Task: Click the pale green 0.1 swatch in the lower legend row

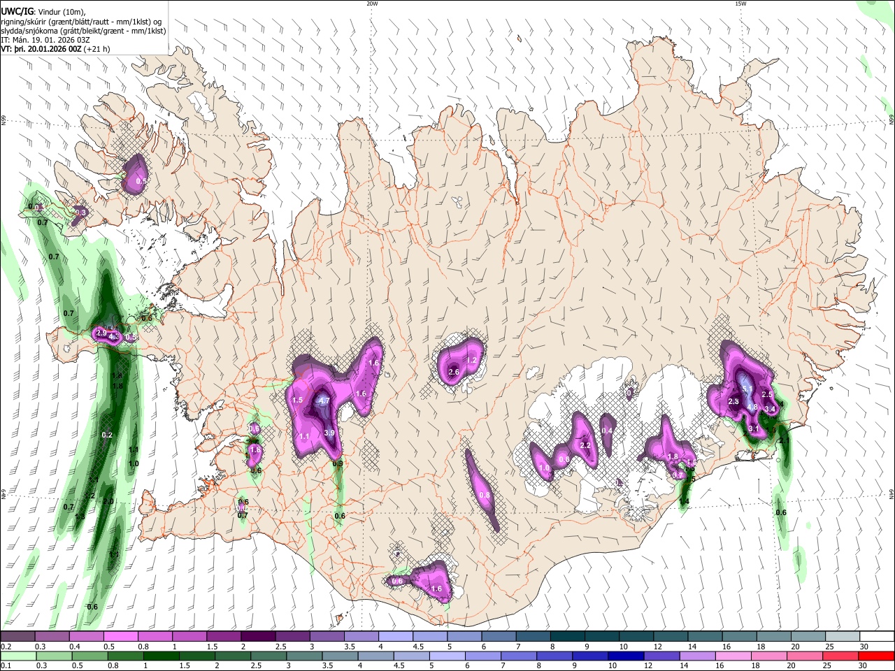Action: pos(18,656)
